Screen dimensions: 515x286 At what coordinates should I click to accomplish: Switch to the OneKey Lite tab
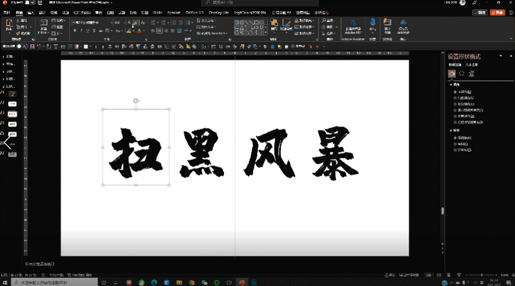pyautogui.click(x=218, y=12)
